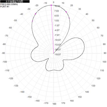The image size is (107, 107).
Task: Click the -10 degree angle label
Action: 45,3
